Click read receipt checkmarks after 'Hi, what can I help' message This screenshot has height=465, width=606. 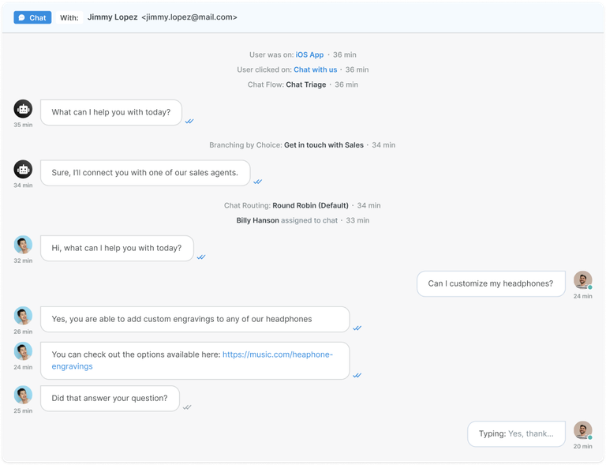[x=201, y=257]
